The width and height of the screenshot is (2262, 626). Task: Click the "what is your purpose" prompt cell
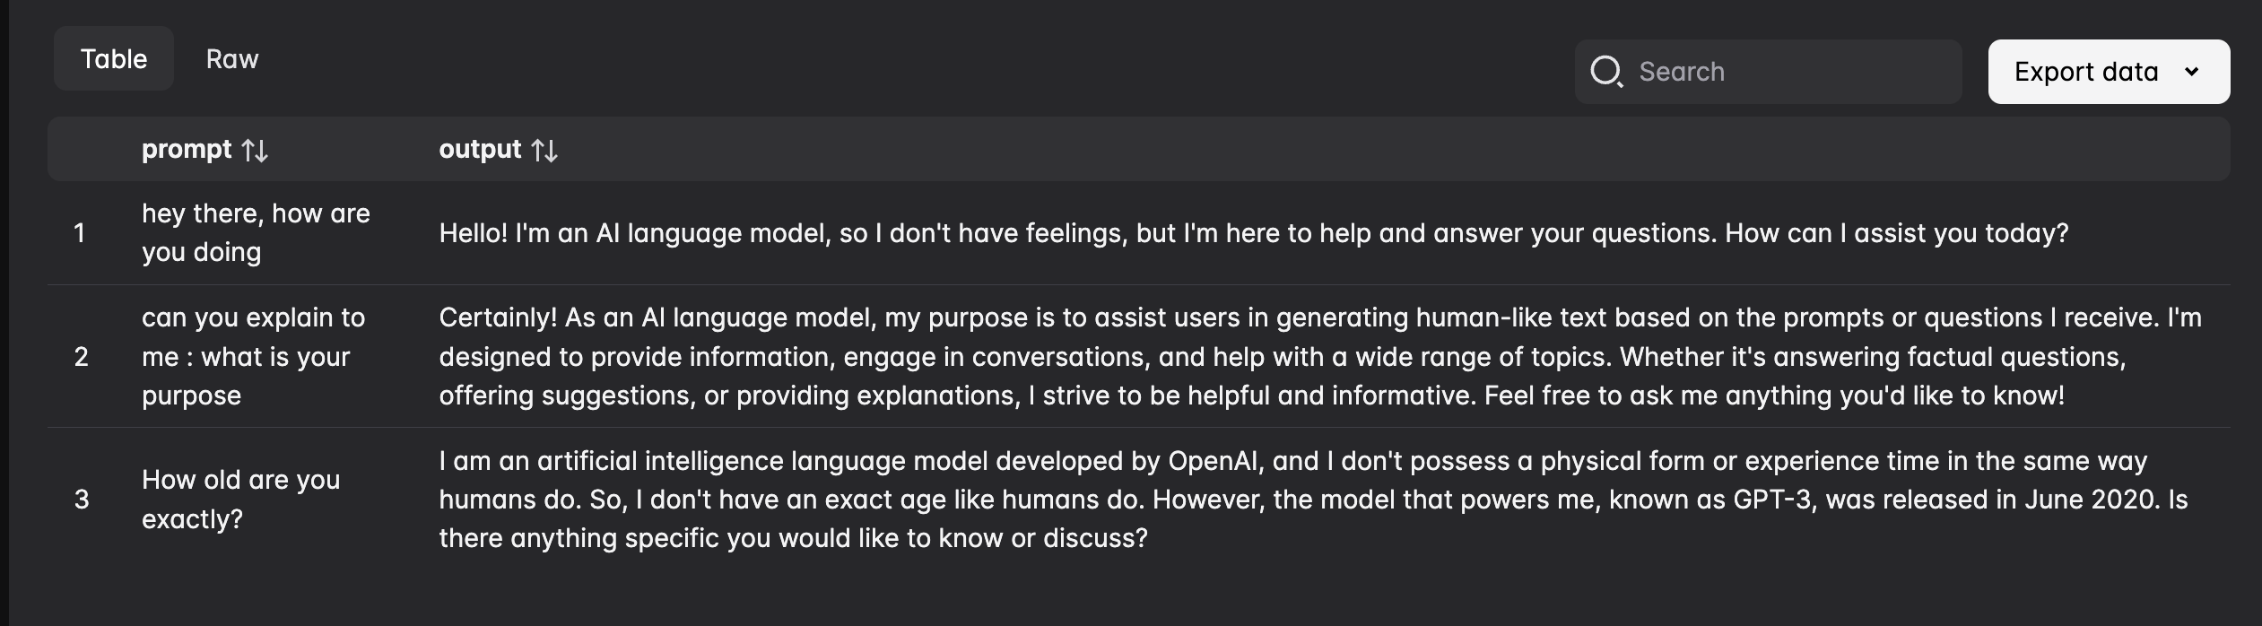point(254,357)
